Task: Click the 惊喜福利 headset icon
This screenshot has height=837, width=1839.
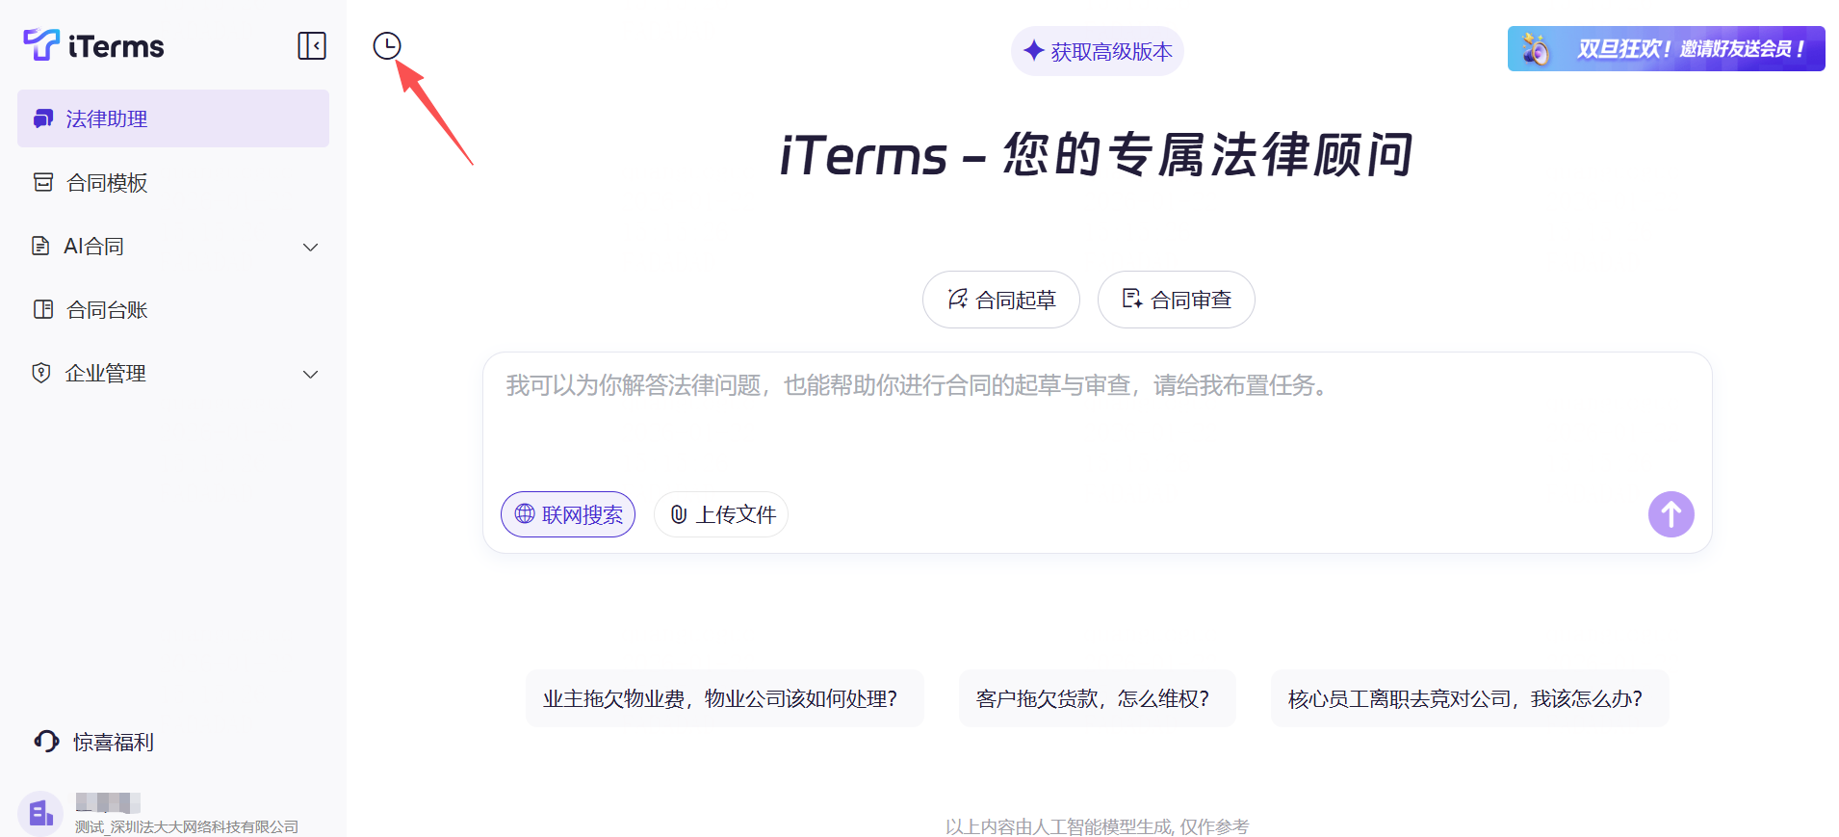Action: point(46,741)
